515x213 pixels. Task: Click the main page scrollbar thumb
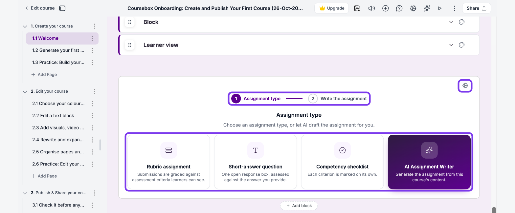point(494,210)
